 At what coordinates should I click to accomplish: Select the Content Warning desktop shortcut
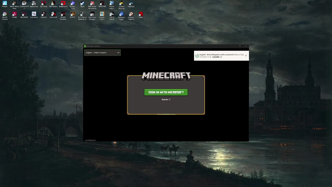121,5
